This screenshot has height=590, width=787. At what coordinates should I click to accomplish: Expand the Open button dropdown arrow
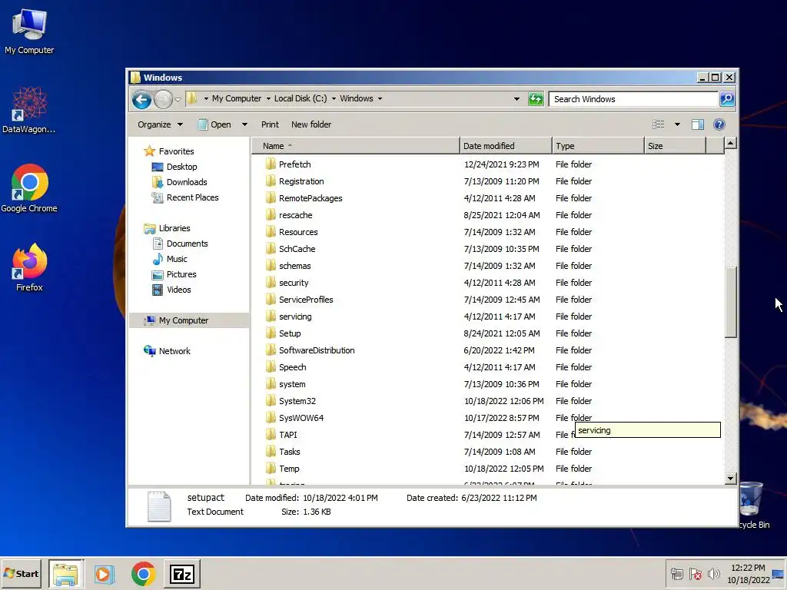coord(244,124)
